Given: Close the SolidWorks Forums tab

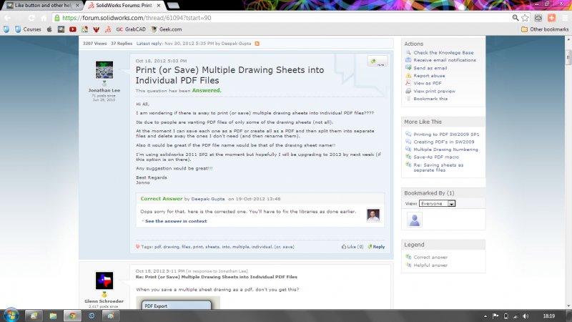Looking at the screenshot, I should tap(159, 6).
